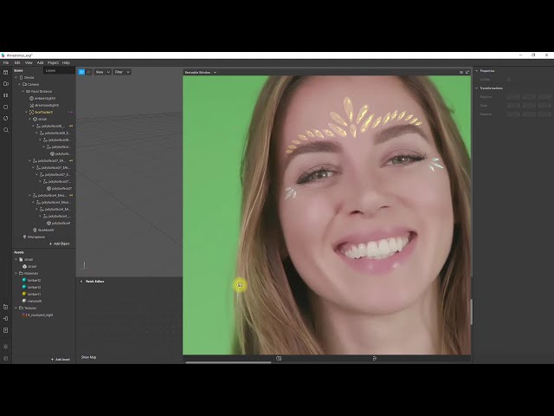Select the courtyard night texture asset
This screenshot has width=554, height=416.
(38, 315)
